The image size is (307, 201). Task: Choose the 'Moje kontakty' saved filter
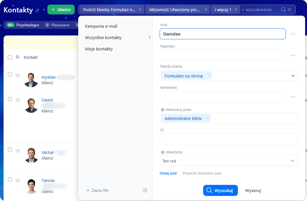[x=99, y=49]
